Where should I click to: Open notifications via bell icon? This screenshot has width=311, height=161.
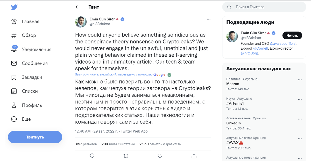pos(13,49)
